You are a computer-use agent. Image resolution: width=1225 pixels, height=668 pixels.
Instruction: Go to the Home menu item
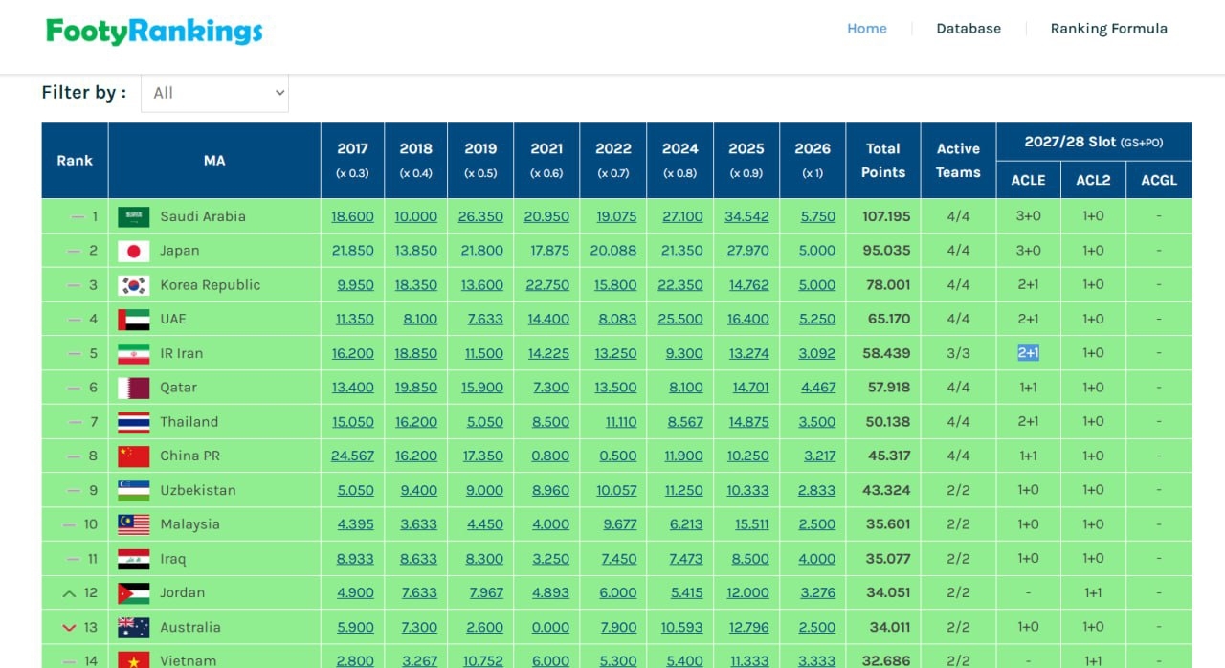866,29
